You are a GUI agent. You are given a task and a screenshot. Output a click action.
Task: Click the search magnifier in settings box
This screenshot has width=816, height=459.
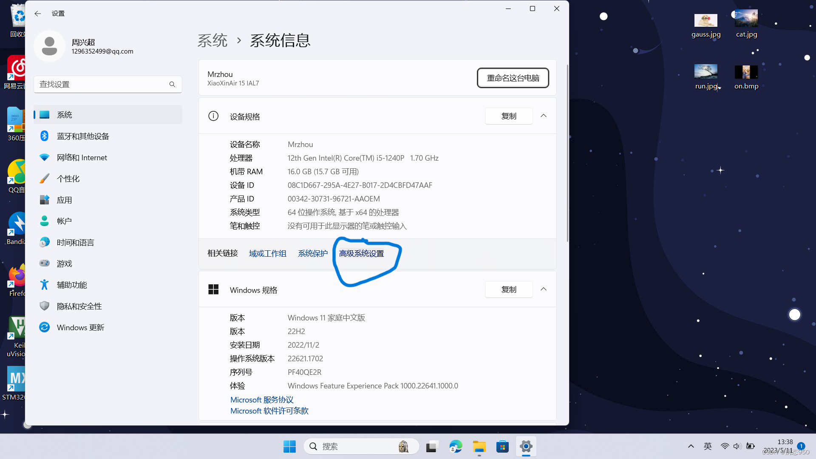click(x=172, y=85)
